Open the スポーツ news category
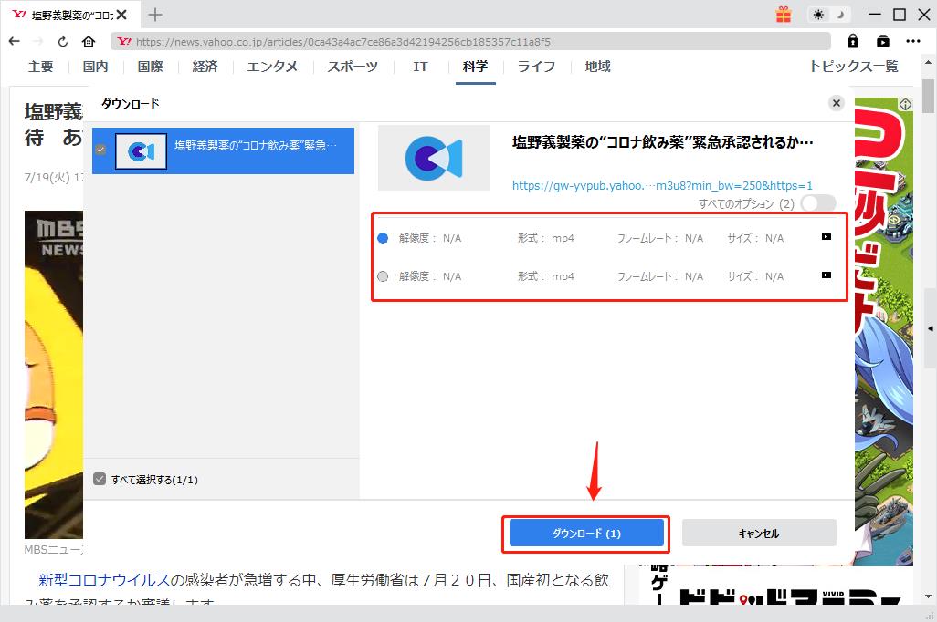Viewport: 937px width, 622px height. point(353,67)
